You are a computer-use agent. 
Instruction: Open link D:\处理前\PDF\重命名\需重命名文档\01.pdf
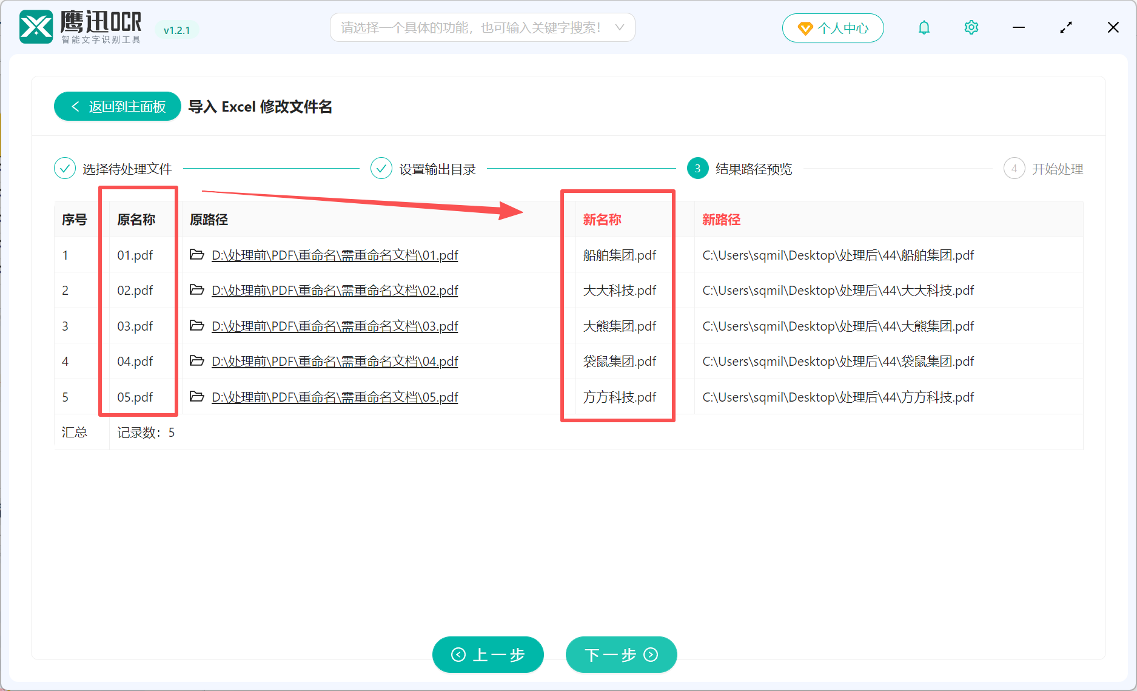point(335,255)
